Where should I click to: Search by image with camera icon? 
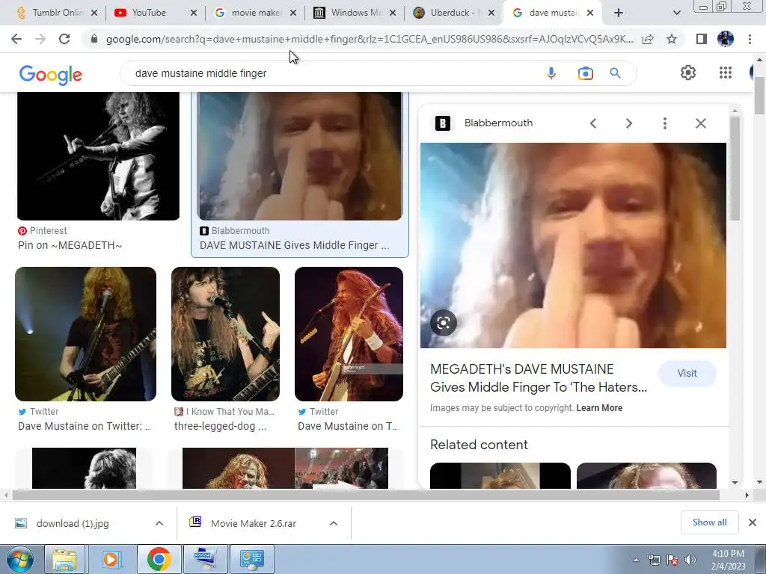click(x=585, y=73)
